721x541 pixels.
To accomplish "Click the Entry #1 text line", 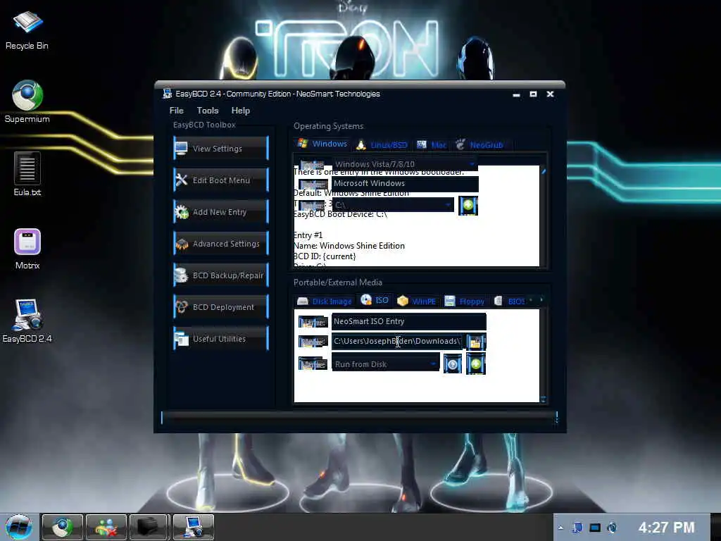I will click(308, 235).
